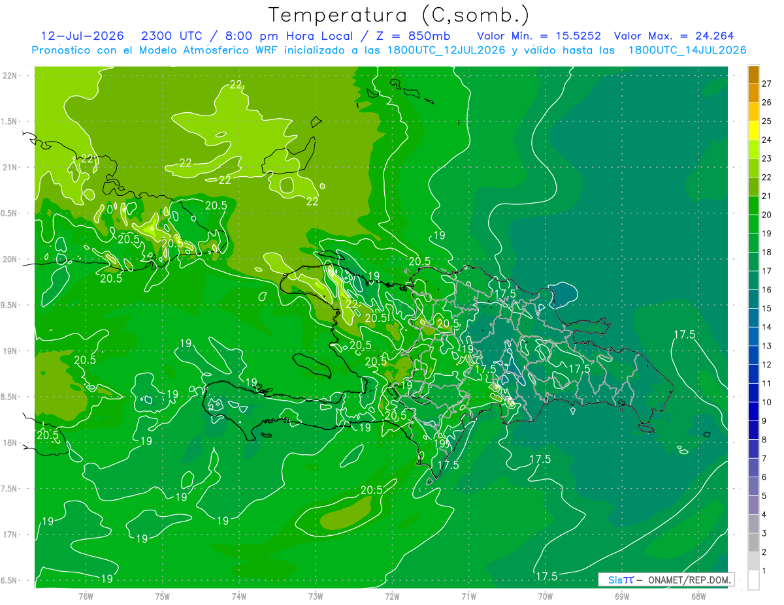Select the "1800UTC_14JUL2026" valid-until timestamp
The width and height of the screenshot is (784, 605).
click(687, 50)
